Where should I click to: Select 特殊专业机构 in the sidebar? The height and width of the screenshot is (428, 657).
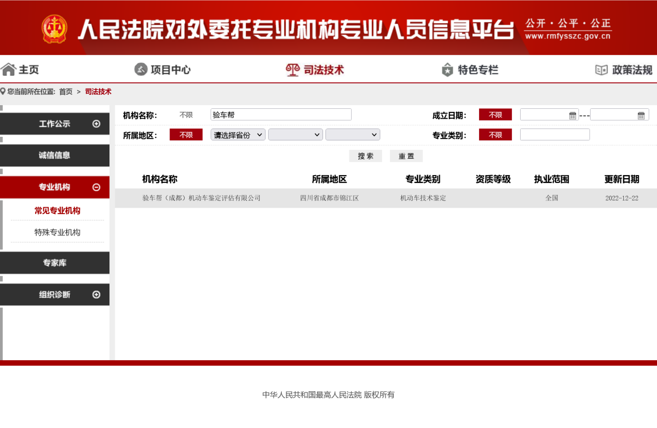coord(57,232)
